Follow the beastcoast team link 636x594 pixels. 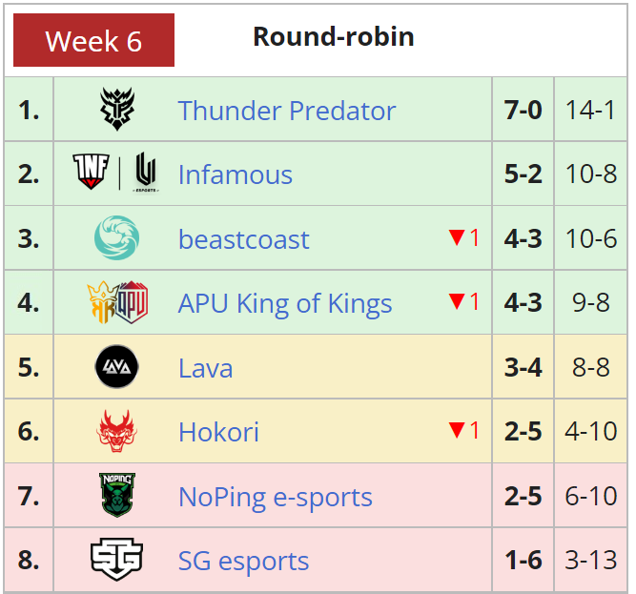244,239
